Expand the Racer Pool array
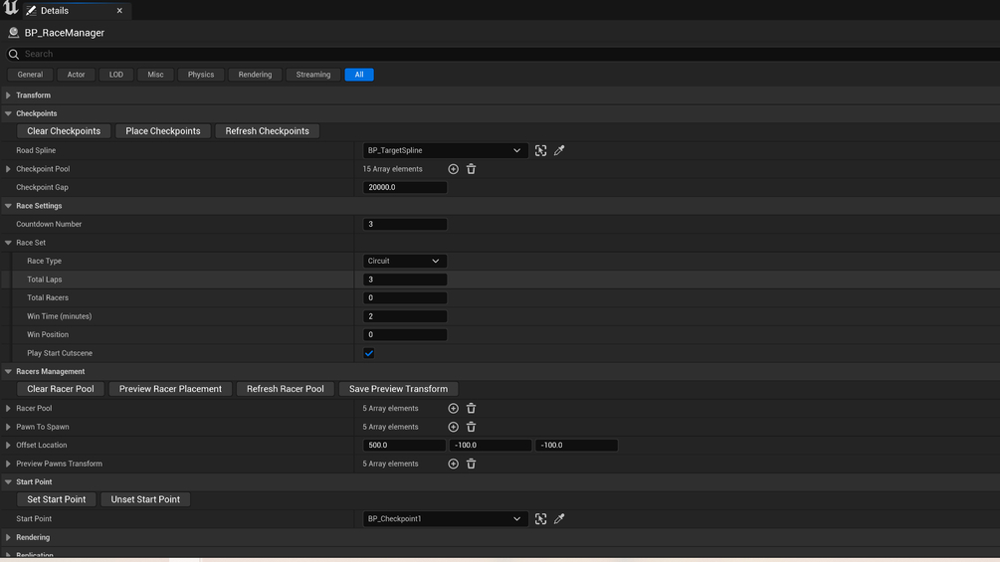This screenshot has height=562, width=1000. click(x=8, y=409)
